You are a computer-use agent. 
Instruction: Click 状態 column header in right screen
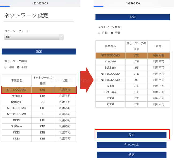159,46
